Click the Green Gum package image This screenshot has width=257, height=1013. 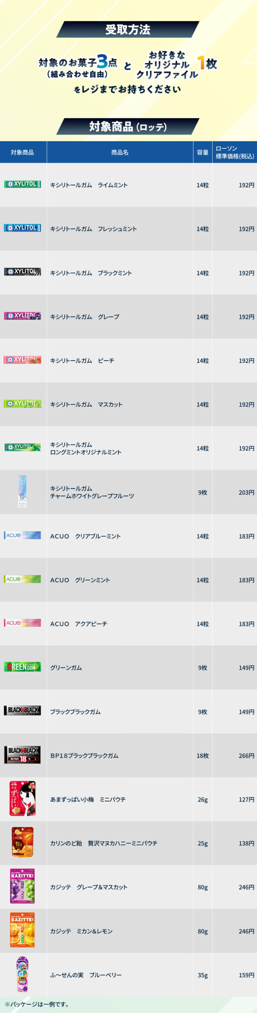point(23,667)
